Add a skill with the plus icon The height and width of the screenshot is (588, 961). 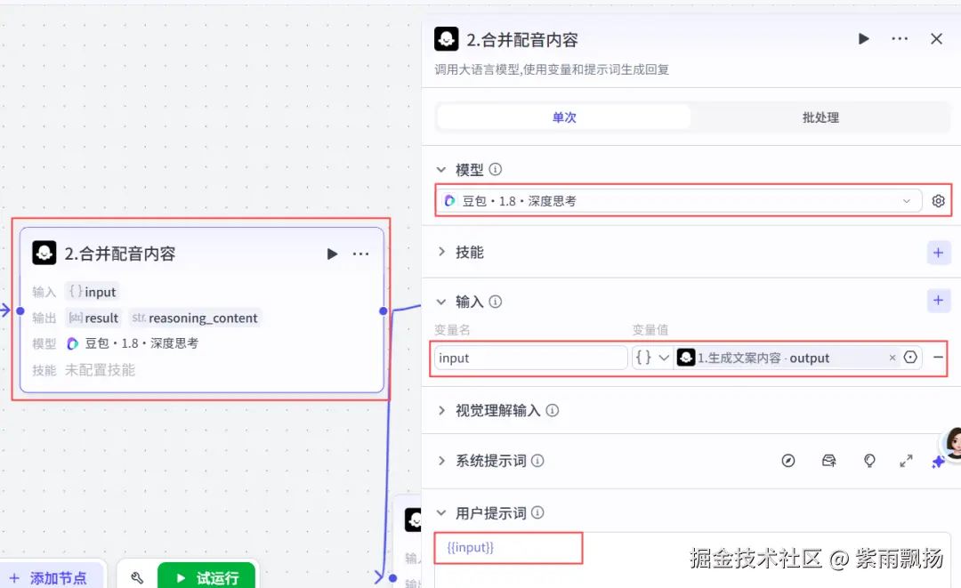(x=939, y=253)
